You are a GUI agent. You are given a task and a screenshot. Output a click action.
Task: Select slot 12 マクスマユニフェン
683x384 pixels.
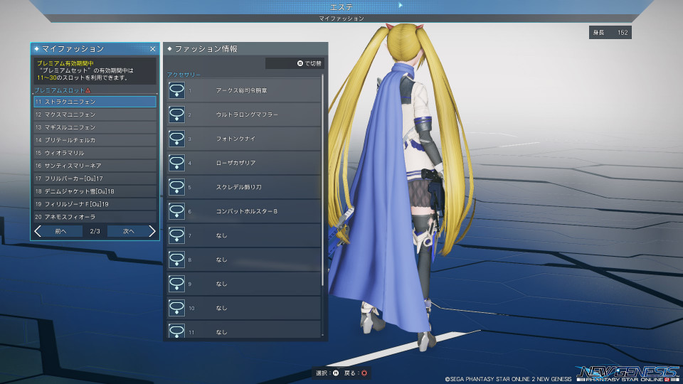pos(95,114)
